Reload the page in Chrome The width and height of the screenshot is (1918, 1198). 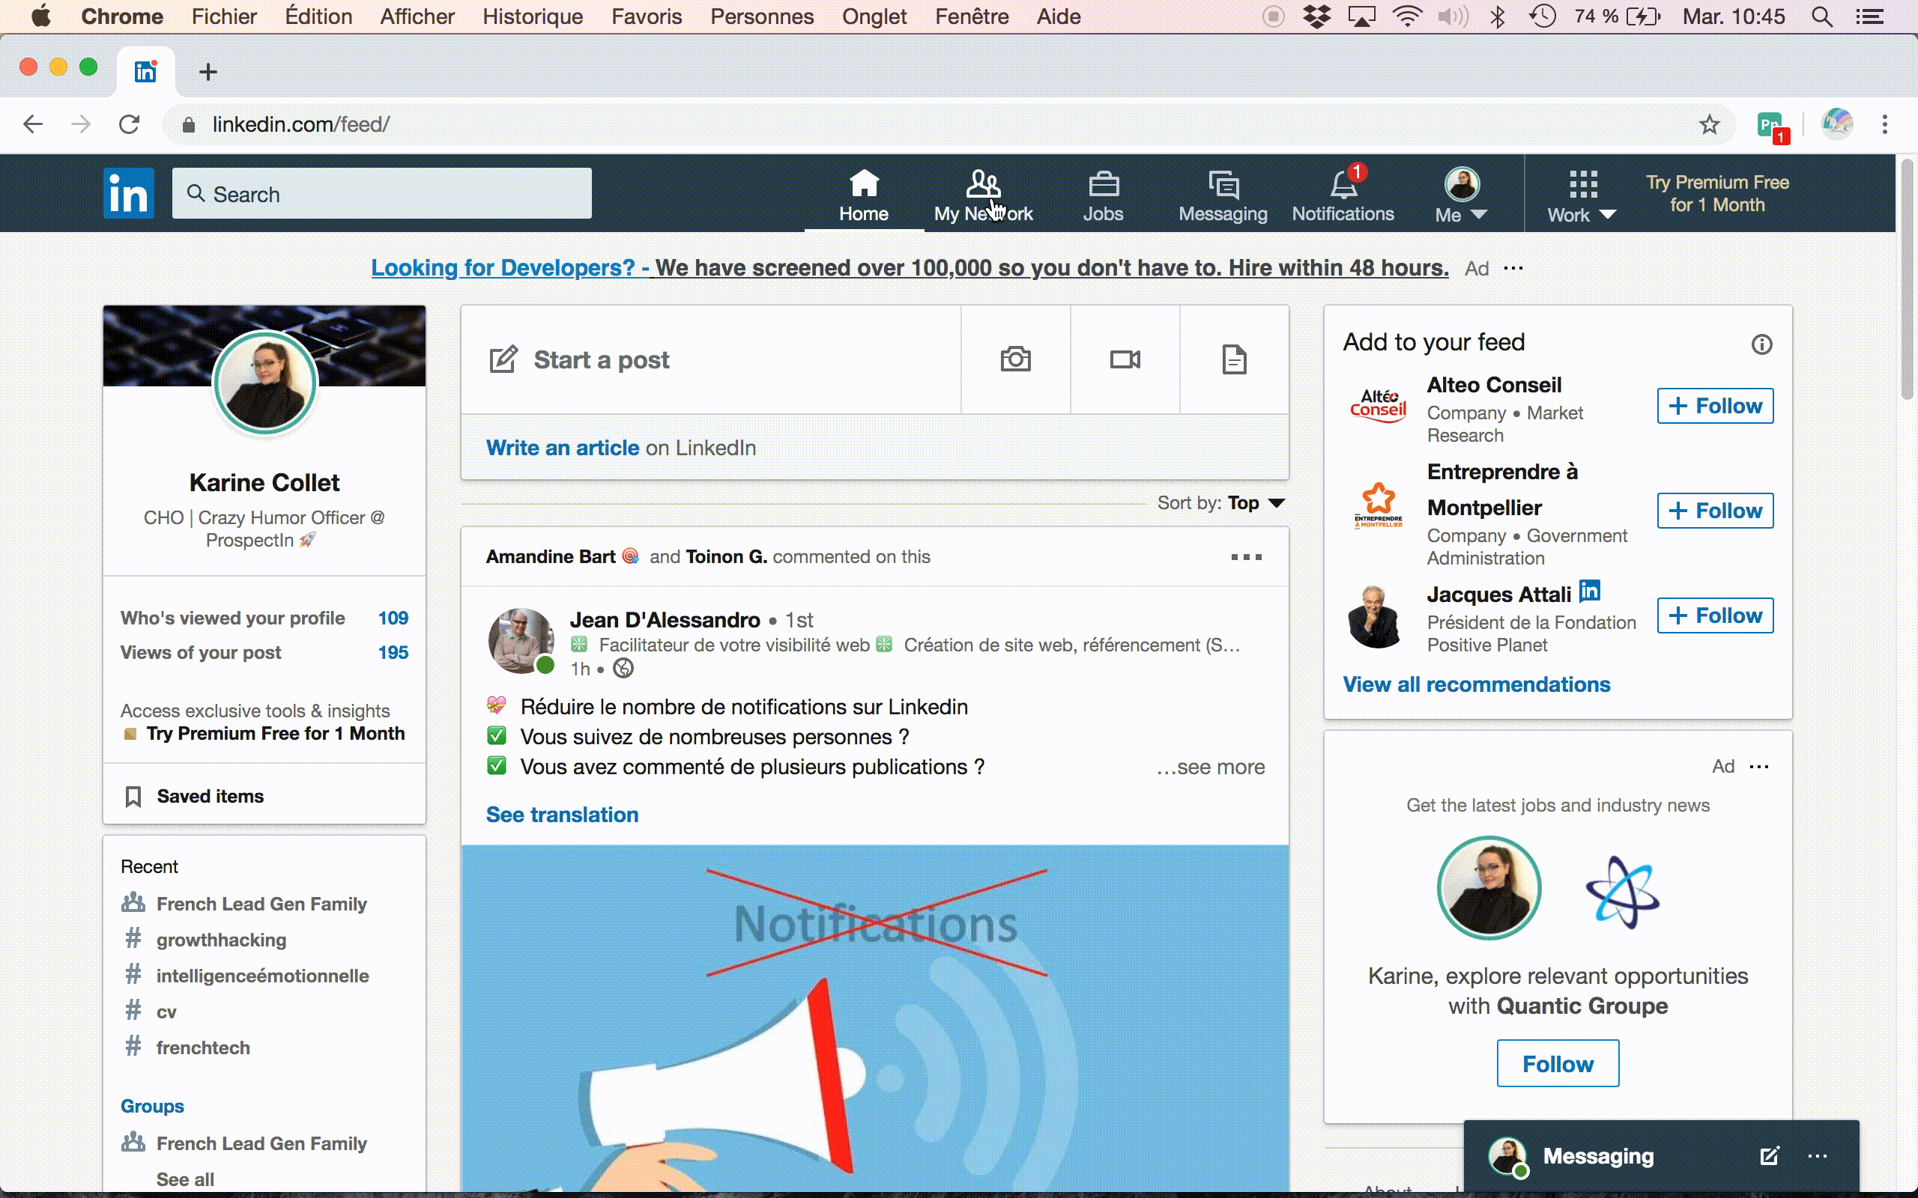coord(128,124)
